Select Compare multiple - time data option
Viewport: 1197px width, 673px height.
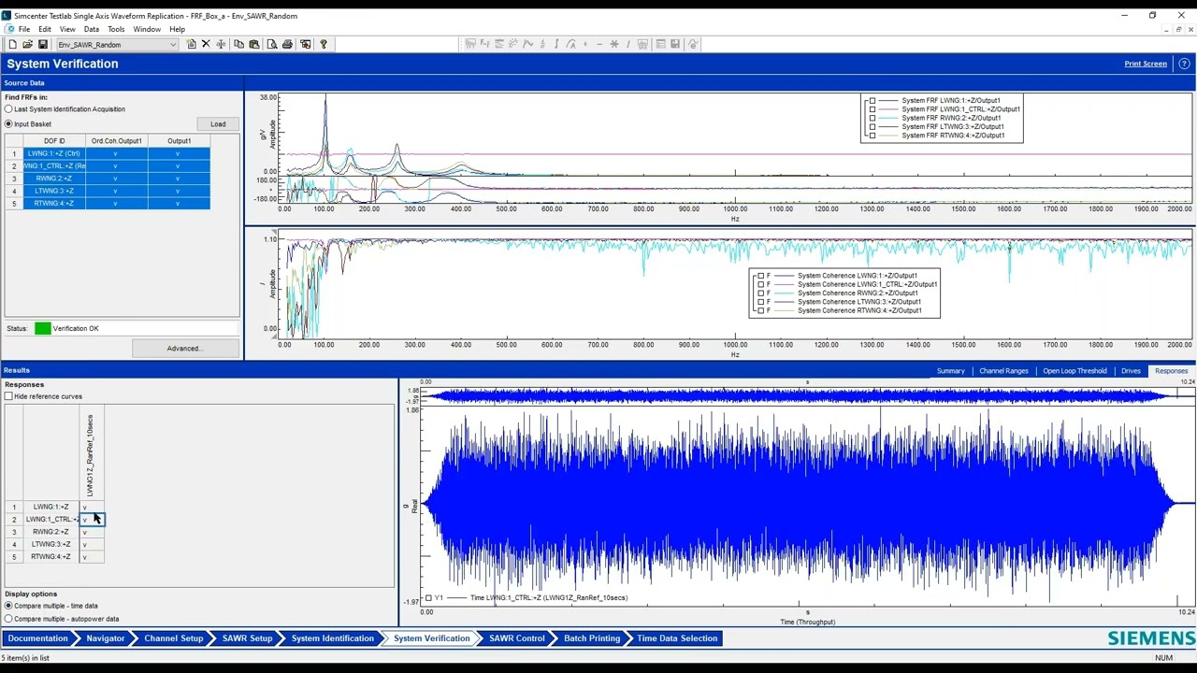tap(8, 606)
